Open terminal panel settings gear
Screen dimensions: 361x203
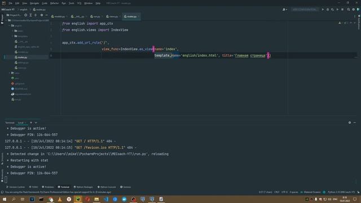pyautogui.click(x=350, y=123)
